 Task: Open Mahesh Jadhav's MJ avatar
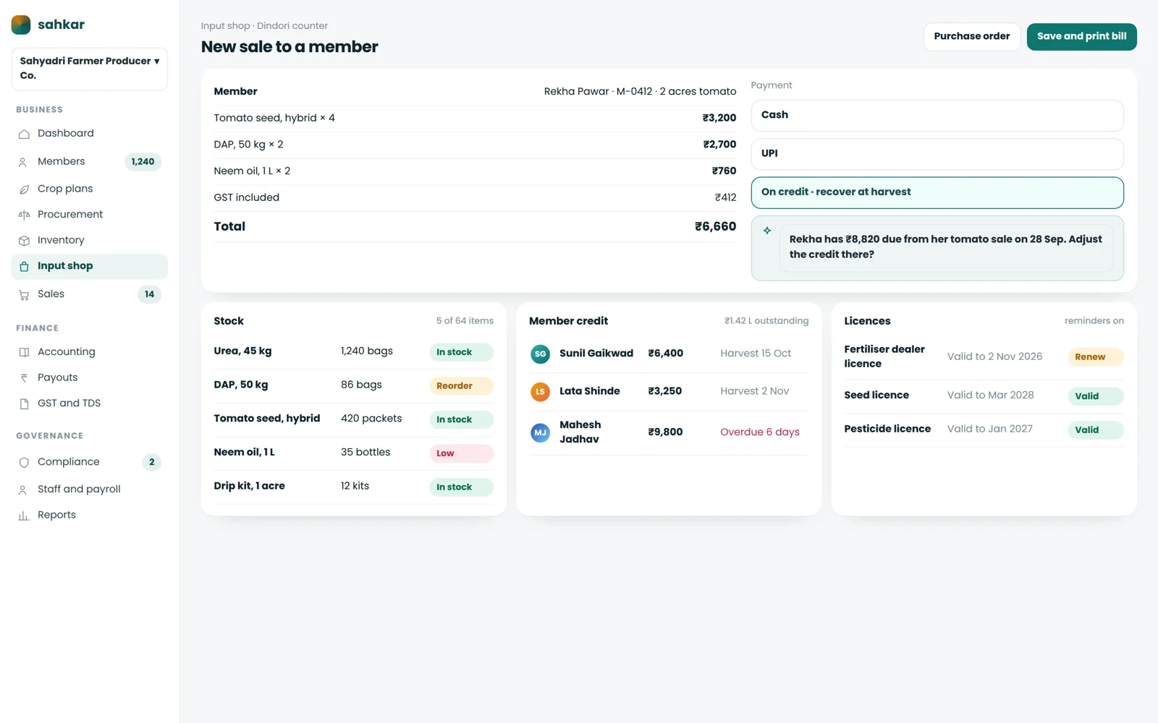pyautogui.click(x=540, y=432)
